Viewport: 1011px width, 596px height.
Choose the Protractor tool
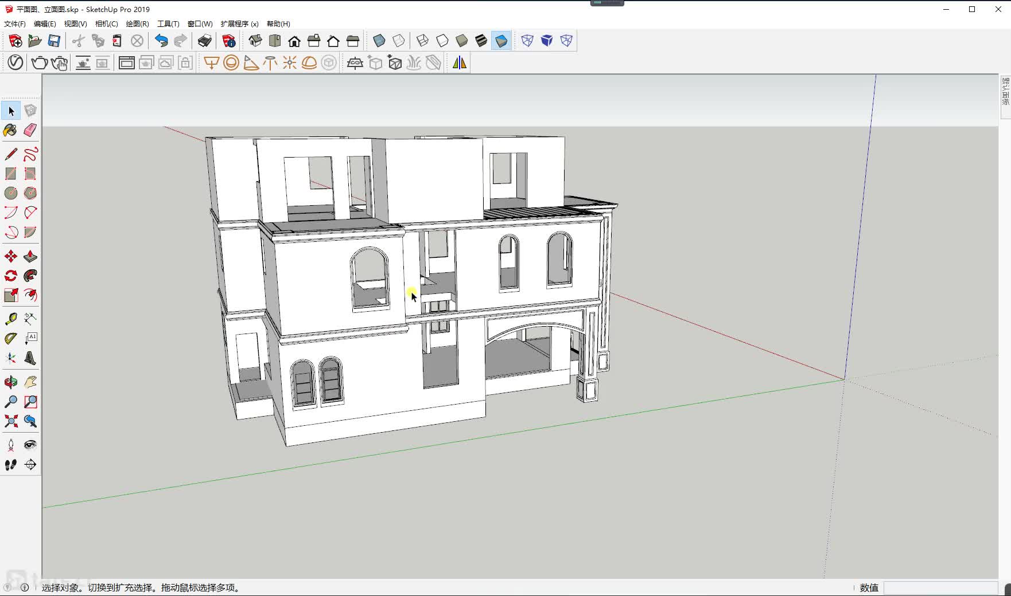(10, 339)
